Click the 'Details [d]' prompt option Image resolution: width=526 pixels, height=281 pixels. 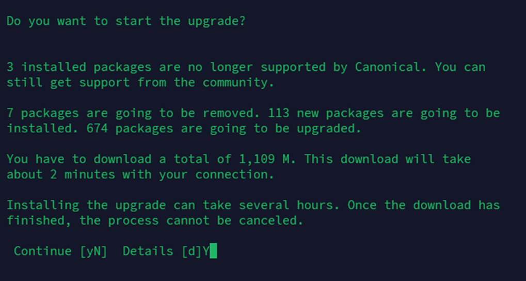(161, 251)
